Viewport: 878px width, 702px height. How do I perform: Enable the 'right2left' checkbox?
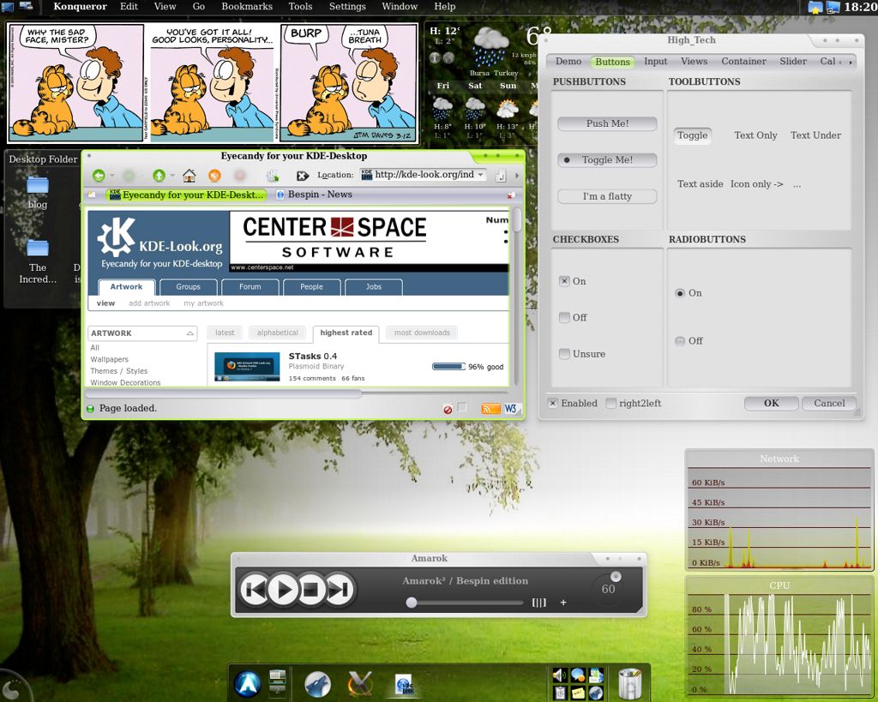(x=610, y=403)
